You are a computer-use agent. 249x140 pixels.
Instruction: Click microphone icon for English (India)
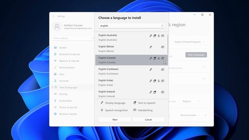click(159, 81)
